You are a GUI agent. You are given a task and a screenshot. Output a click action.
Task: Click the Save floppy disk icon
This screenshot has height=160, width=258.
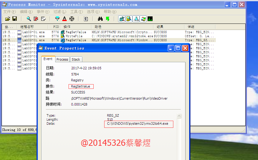[15, 19]
